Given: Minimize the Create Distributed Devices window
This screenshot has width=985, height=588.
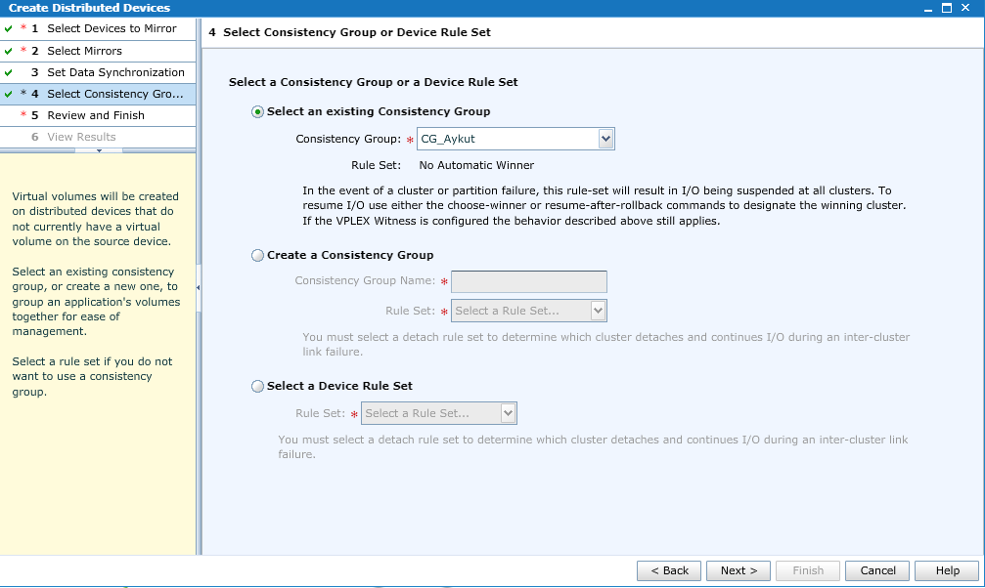Looking at the screenshot, I should (928, 9).
